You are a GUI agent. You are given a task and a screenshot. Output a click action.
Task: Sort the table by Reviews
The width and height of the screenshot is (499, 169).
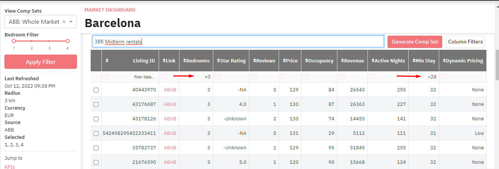point(255,61)
